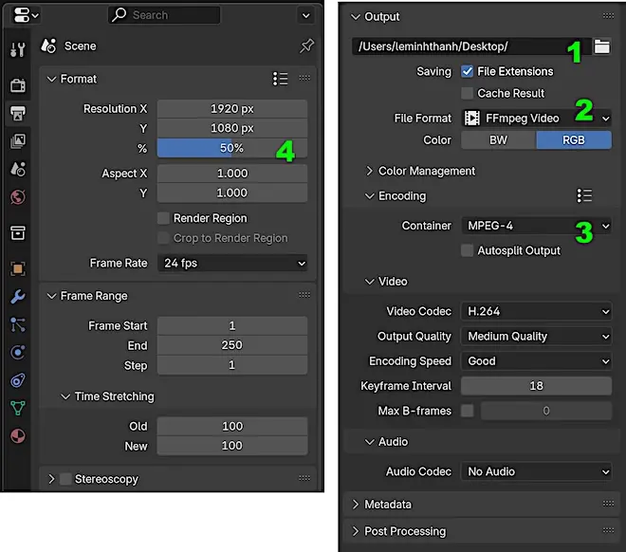Screen dimensions: 626x552
Task: Click the frame End 250 field
Action: click(232, 345)
